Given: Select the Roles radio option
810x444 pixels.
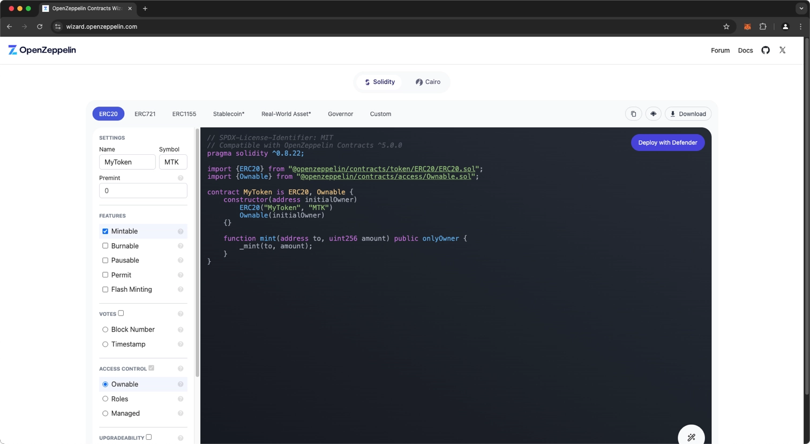Looking at the screenshot, I should point(105,399).
